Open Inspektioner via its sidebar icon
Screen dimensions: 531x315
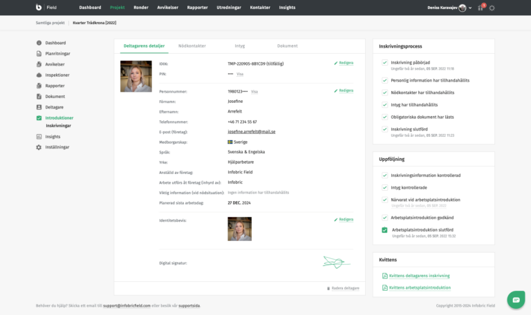(x=39, y=75)
